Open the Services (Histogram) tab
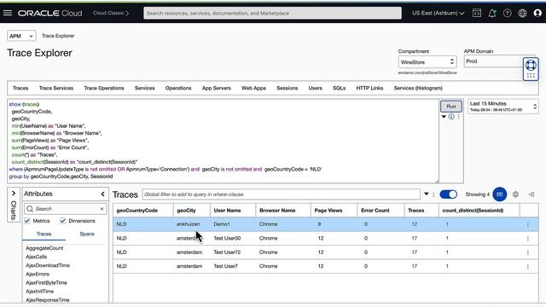Screen dimensions: 546x307 pyautogui.click(x=418, y=88)
